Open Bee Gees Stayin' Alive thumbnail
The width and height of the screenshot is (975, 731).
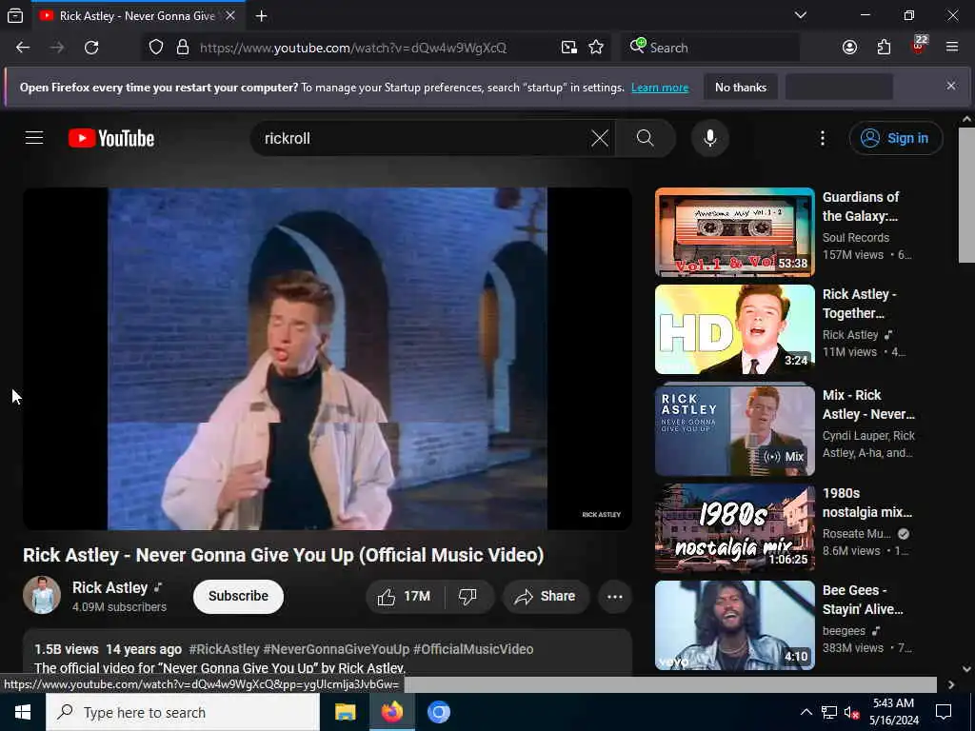(x=734, y=624)
